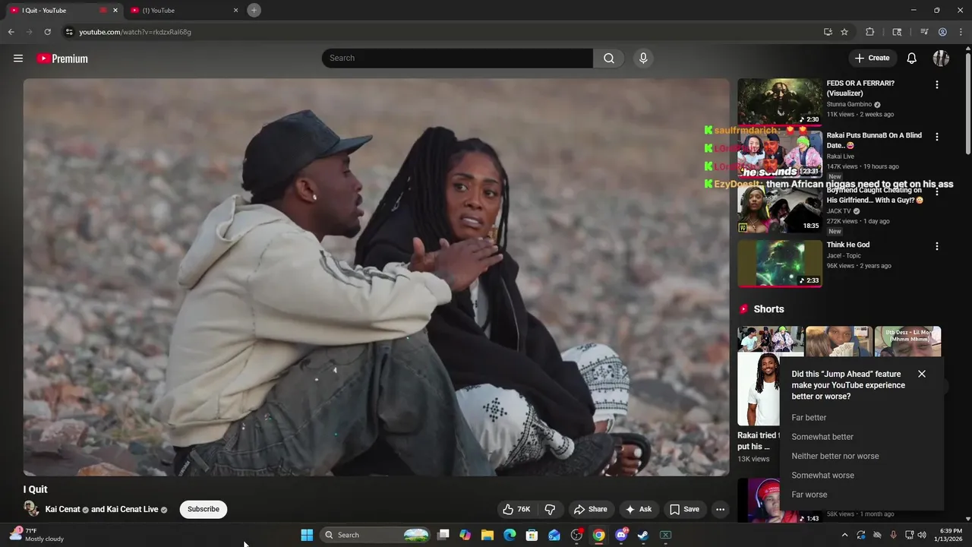Open Microsoft Store from the taskbar

(532, 535)
